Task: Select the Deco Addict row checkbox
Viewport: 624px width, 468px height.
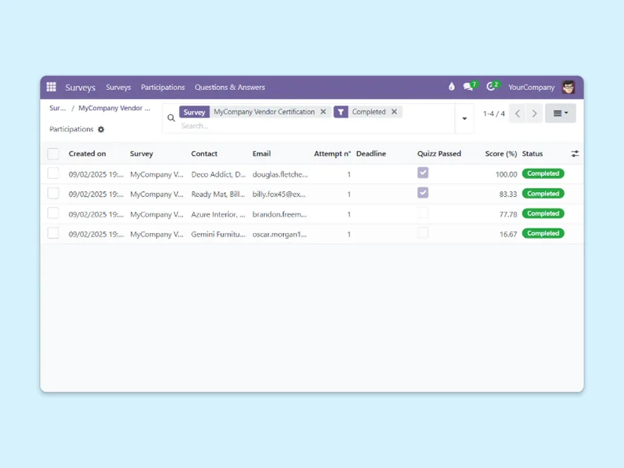Action: [x=53, y=173]
